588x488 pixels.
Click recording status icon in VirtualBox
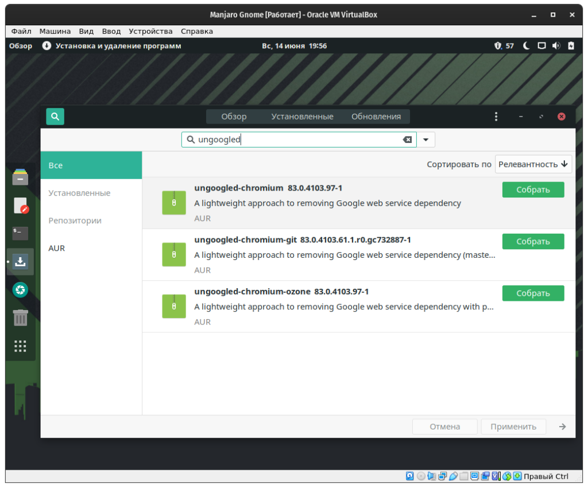[485, 476]
